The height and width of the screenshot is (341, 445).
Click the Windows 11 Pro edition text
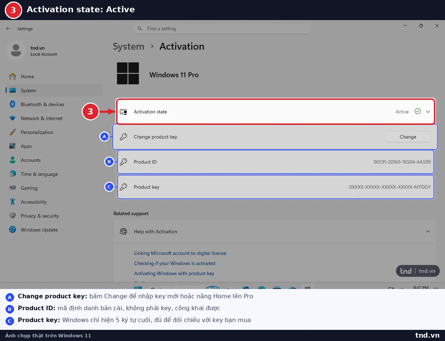point(174,75)
